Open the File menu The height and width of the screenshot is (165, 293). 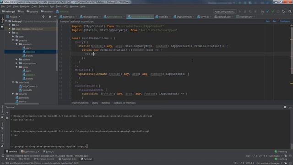tap(3, 6)
